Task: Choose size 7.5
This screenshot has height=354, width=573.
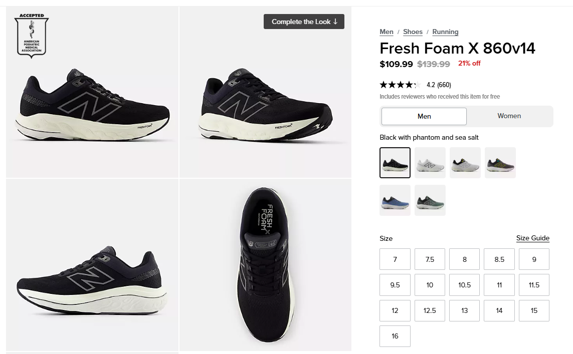Action: 430,259
